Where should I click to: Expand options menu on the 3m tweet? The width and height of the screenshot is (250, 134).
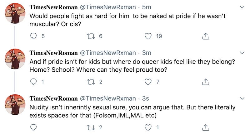pyautogui.click(x=242, y=52)
